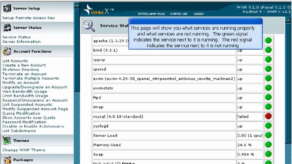Click the Packages section header
292x164 pixels.
[37, 159]
